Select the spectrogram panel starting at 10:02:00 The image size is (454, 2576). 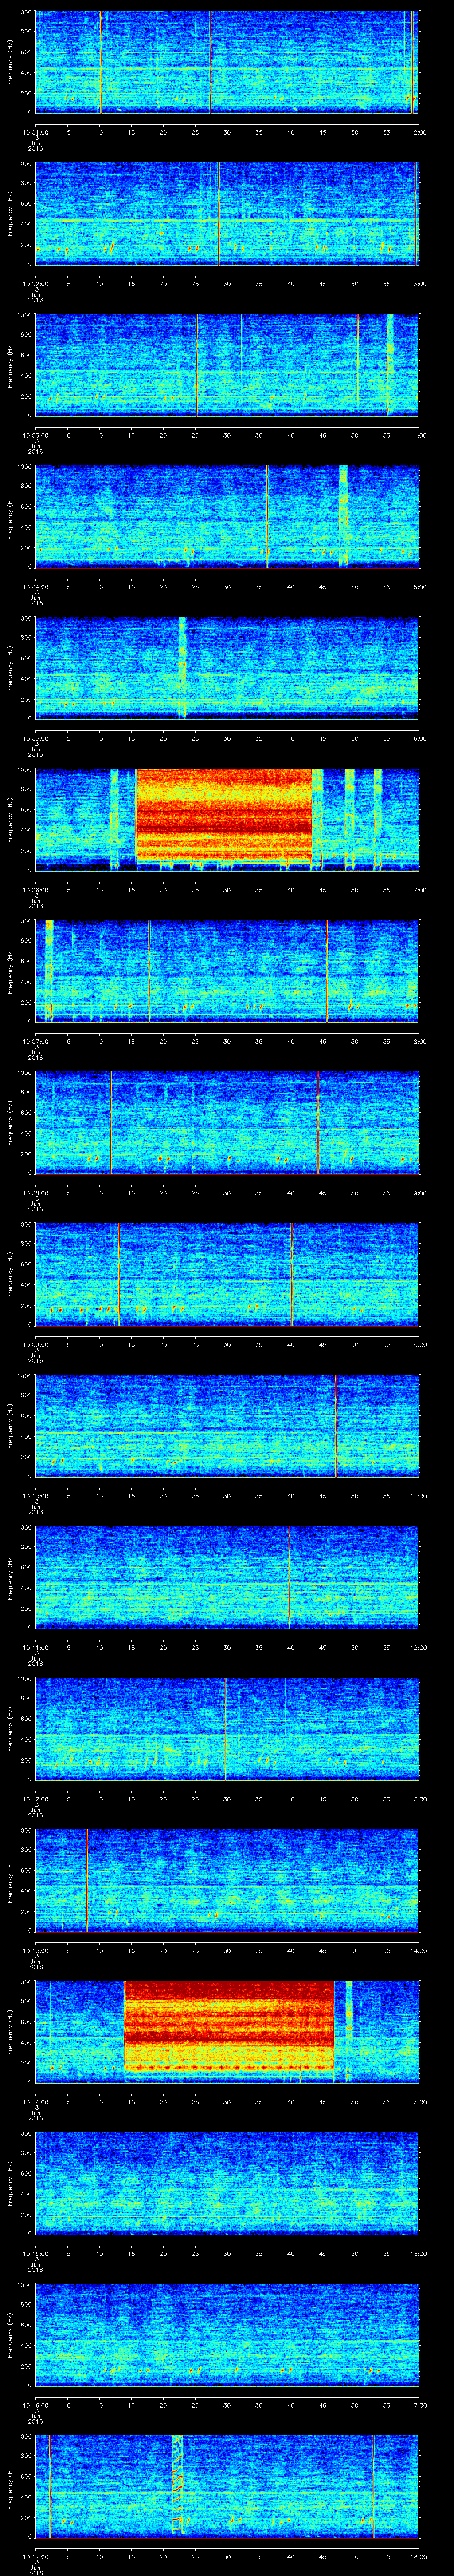227,214
